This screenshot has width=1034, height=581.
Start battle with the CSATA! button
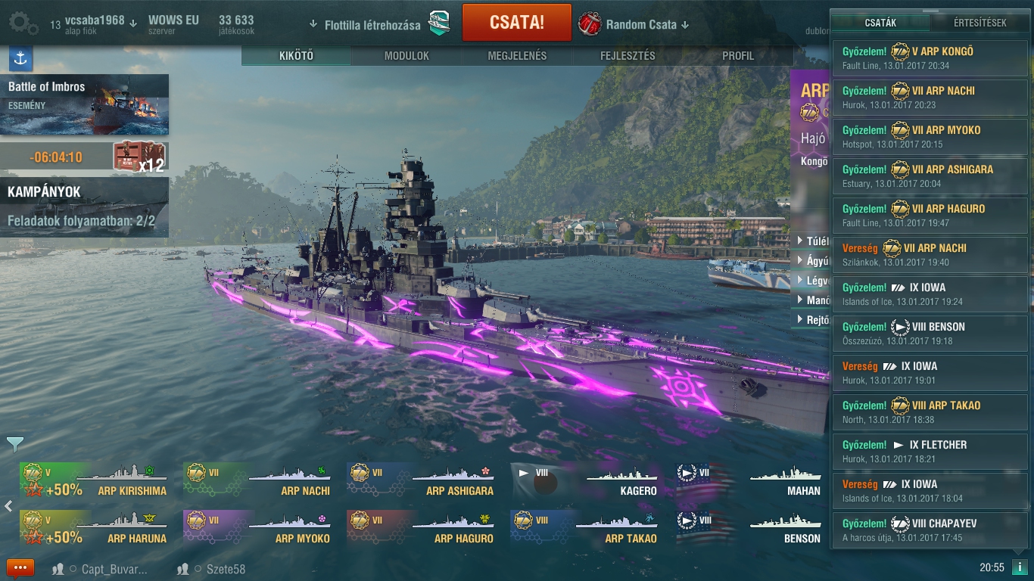click(x=517, y=23)
